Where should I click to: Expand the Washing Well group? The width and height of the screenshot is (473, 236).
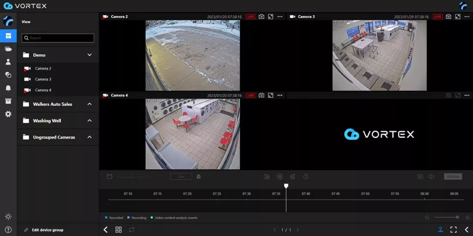click(89, 121)
